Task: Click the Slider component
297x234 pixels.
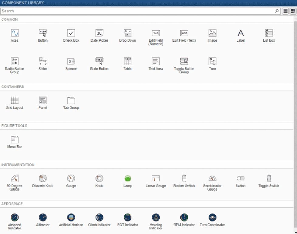Action: [43, 61]
